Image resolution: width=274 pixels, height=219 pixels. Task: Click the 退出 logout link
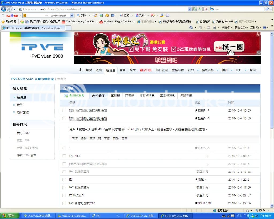coord(99,70)
